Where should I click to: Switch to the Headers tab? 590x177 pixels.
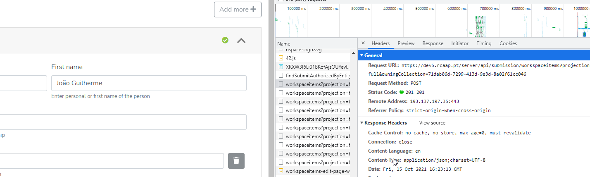(x=381, y=43)
